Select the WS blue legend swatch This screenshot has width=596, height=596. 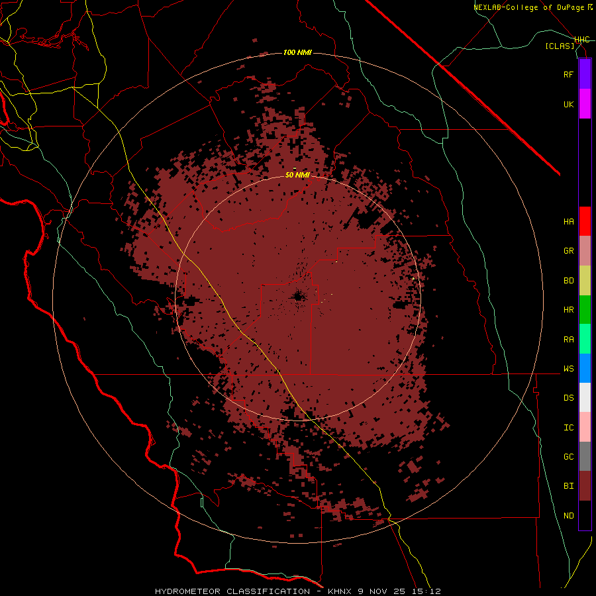(585, 368)
